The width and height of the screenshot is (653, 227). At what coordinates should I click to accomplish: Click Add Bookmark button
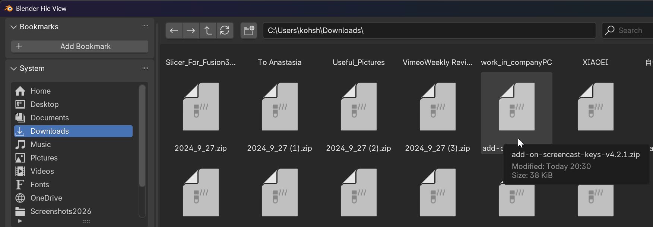click(x=80, y=46)
